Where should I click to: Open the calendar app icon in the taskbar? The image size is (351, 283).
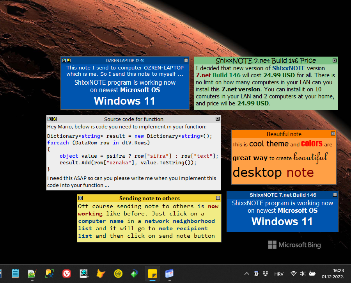[169, 274]
